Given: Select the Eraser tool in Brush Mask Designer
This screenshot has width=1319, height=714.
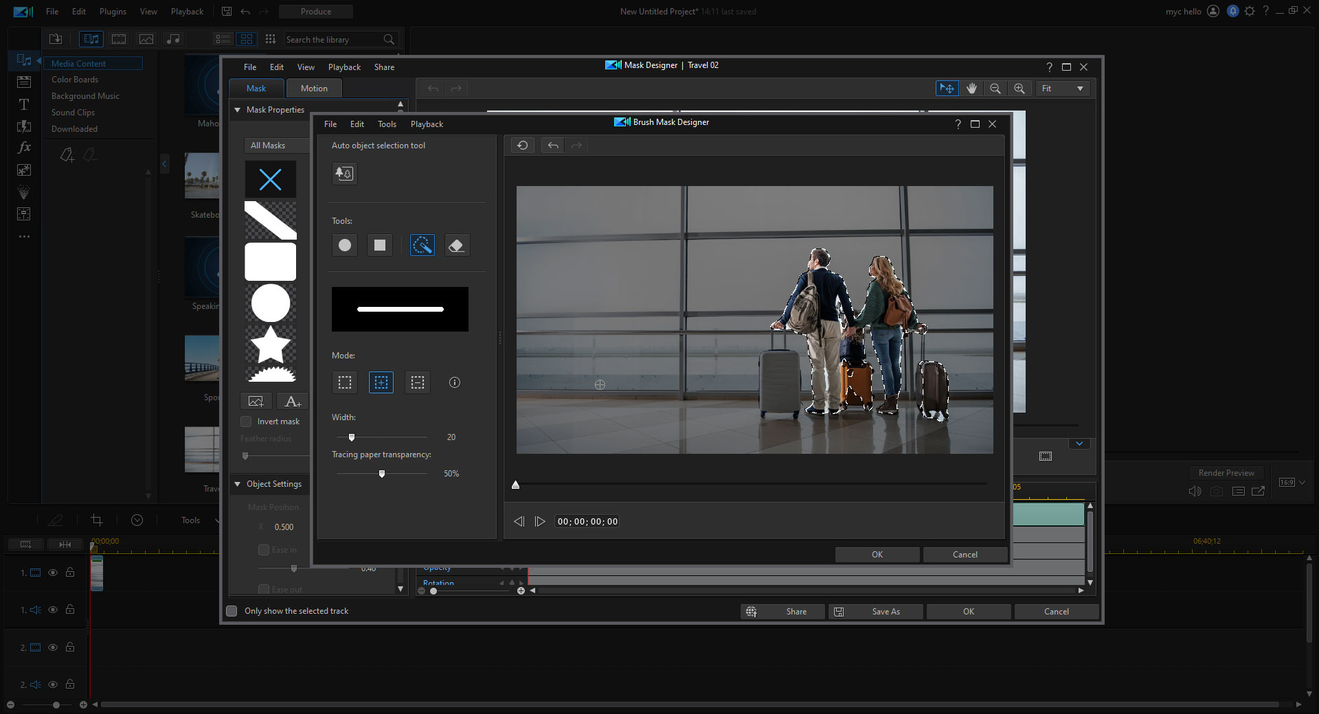Looking at the screenshot, I should [456, 245].
